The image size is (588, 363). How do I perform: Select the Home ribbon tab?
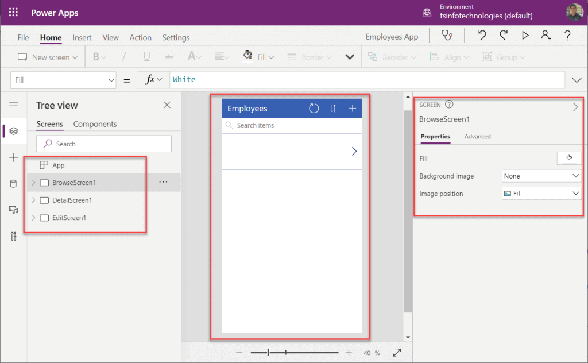tap(51, 37)
